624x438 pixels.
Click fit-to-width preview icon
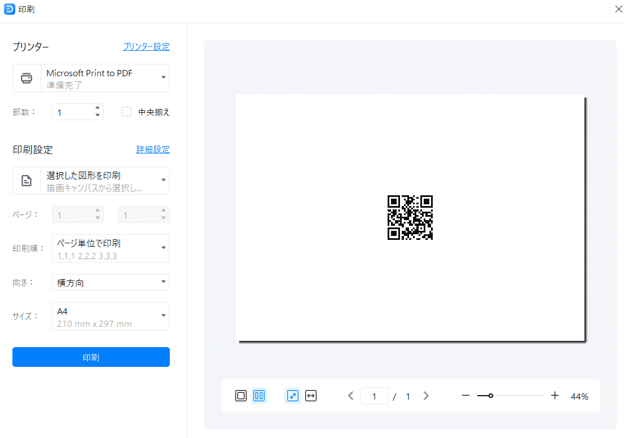[311, 396]
